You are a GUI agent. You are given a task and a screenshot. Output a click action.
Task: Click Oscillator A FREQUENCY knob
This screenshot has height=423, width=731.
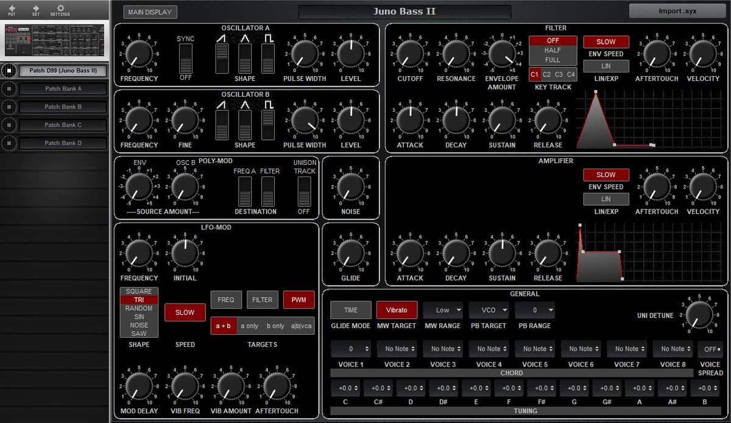click(139, 54)
